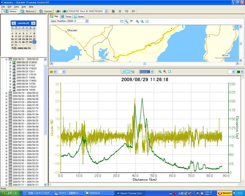This screenshot has width=245, height=196.
Task: Click the cycling activity icon for 2009/08/29 6:14:22
Action: (x=14, y=66)
